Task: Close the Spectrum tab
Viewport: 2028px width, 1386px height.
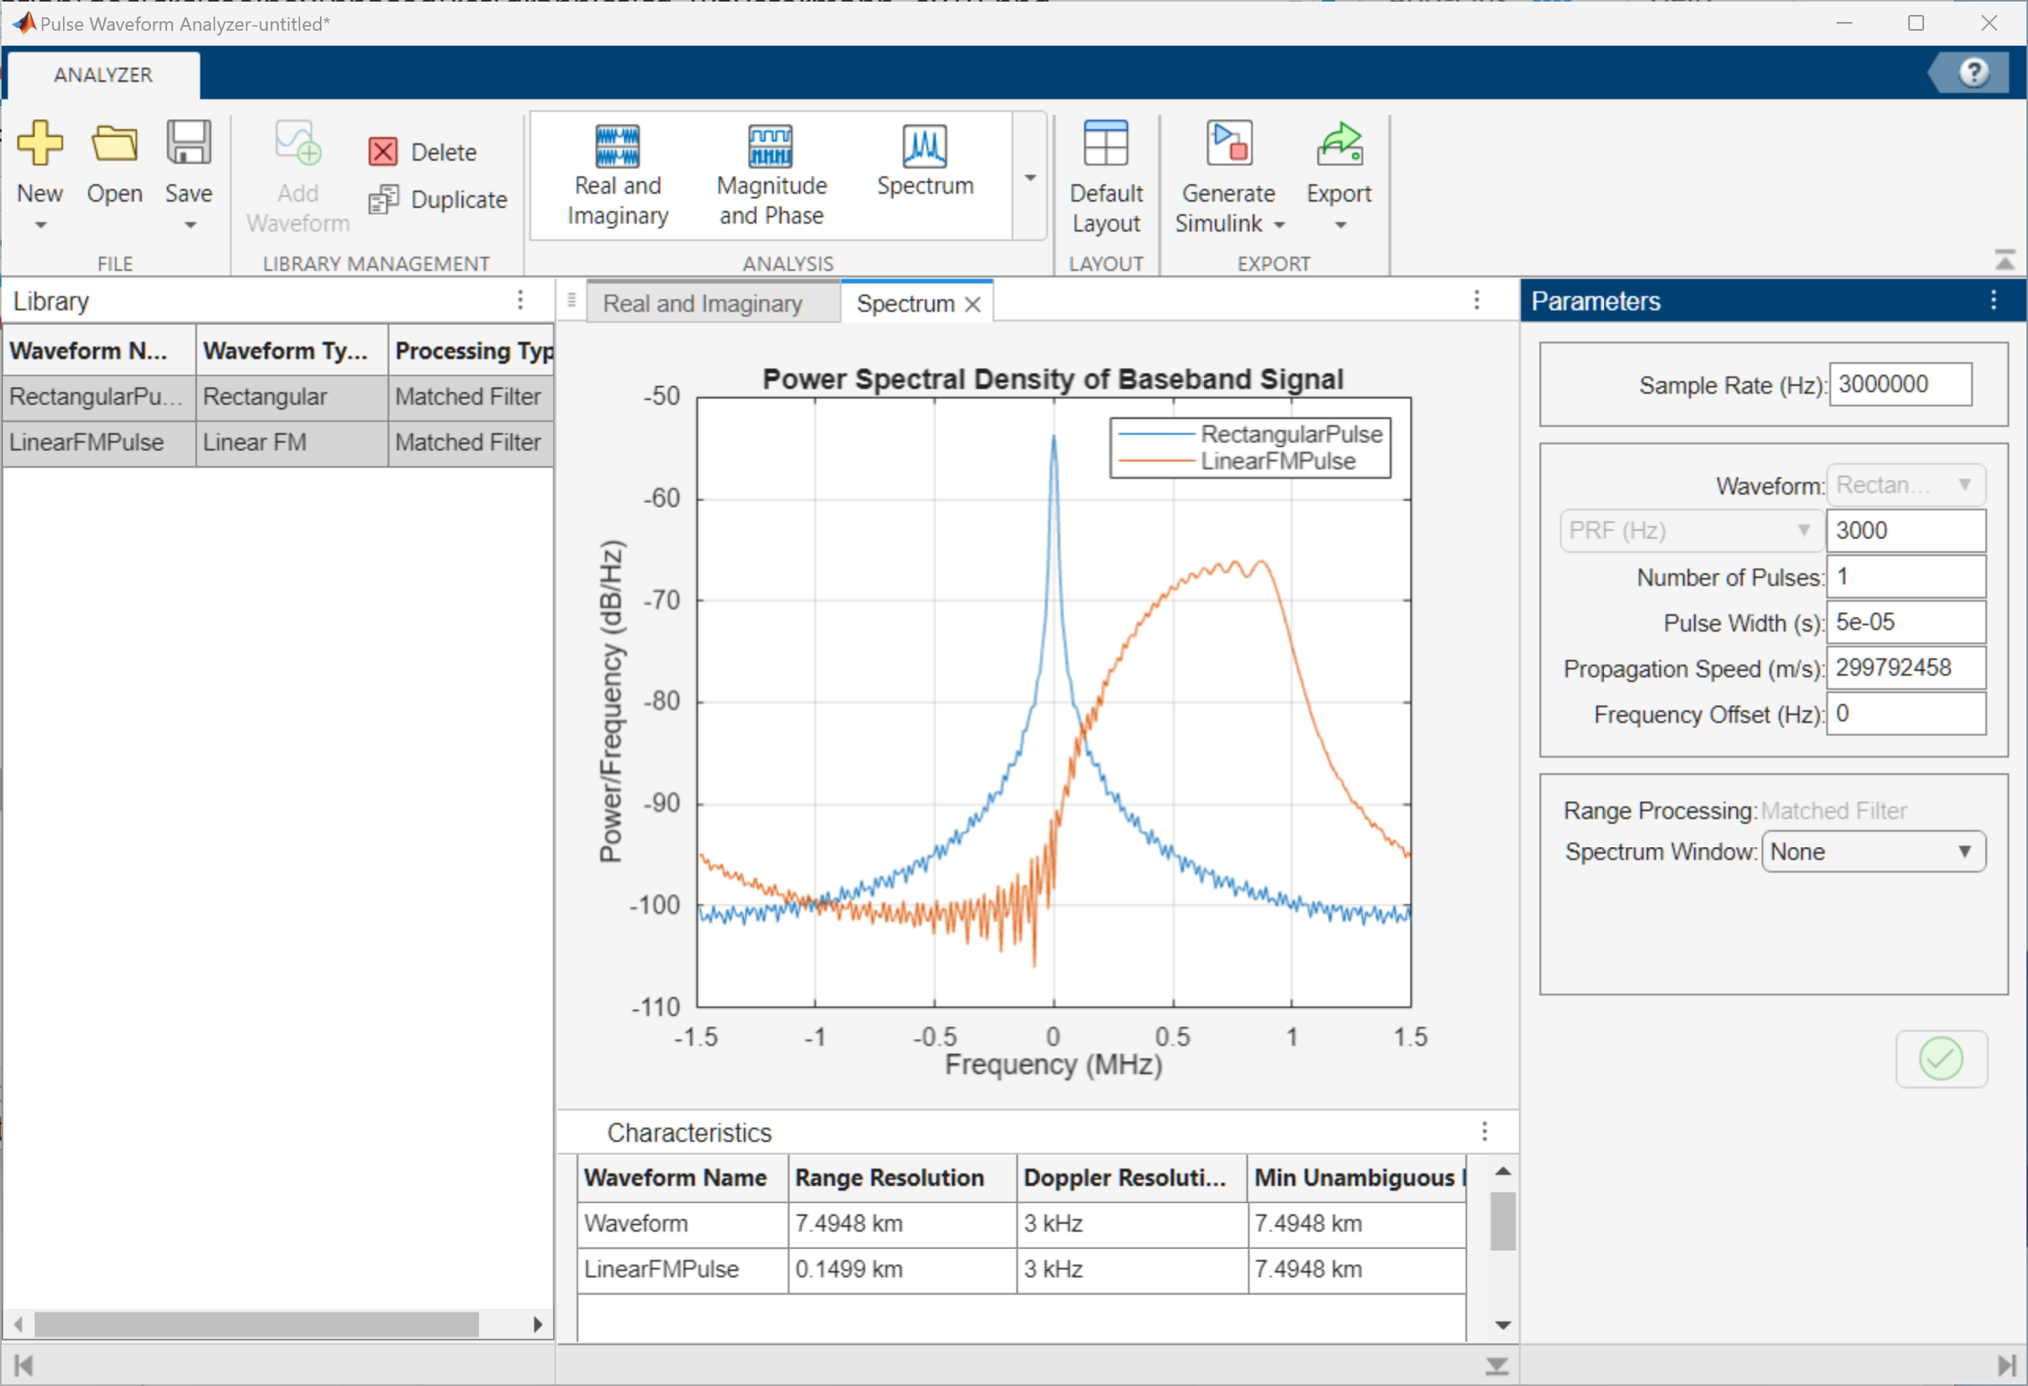Action: click(x=973, y=305)
